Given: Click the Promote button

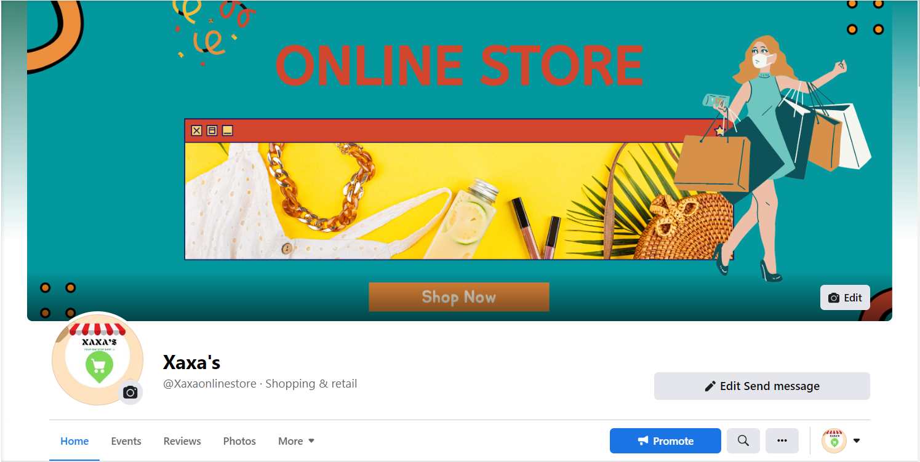Looking at the screenshot, I should coord(665,441).
